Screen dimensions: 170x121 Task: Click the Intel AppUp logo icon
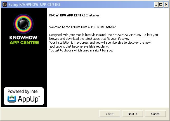point(12,99)
